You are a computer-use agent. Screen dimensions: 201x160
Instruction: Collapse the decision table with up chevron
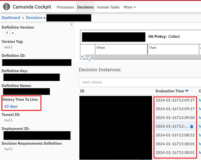[84, 59]
